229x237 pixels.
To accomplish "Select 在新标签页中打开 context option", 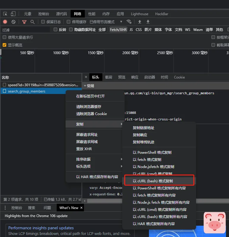I will coord(95,96).
